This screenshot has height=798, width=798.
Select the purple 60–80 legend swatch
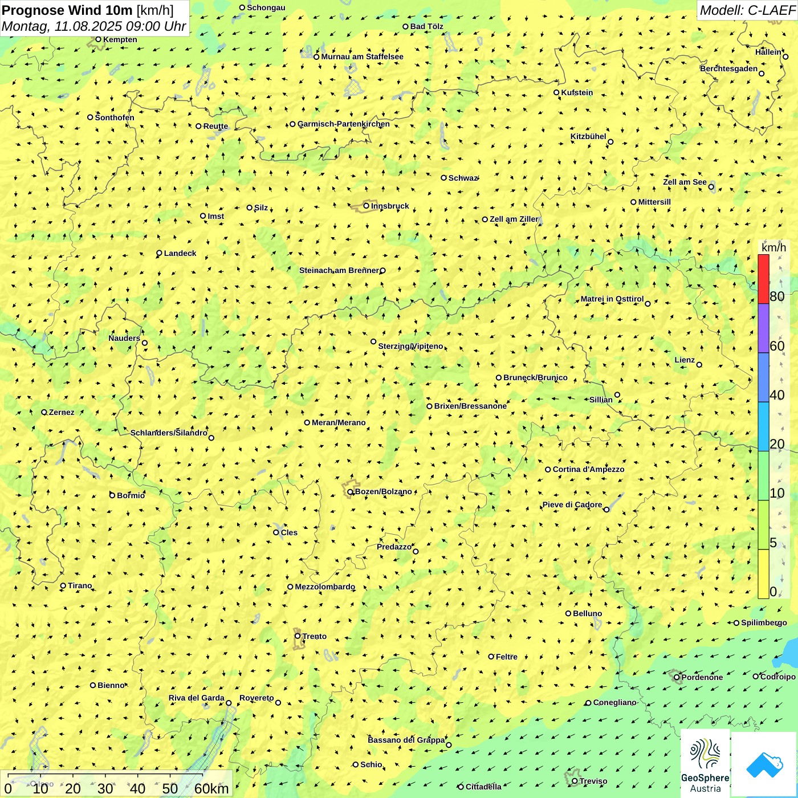(763, 328)
